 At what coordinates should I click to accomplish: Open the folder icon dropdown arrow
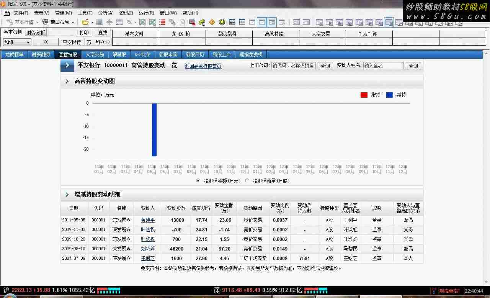point(92,22)
